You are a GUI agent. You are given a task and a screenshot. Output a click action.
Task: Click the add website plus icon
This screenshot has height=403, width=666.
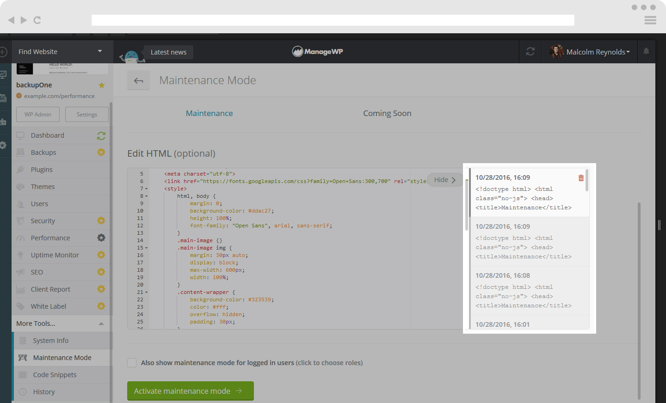click(x=3, y=52)
